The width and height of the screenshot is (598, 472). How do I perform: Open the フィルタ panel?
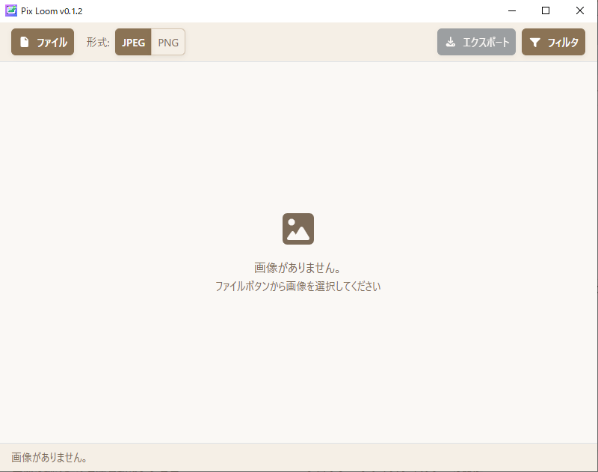pos(553,42)
